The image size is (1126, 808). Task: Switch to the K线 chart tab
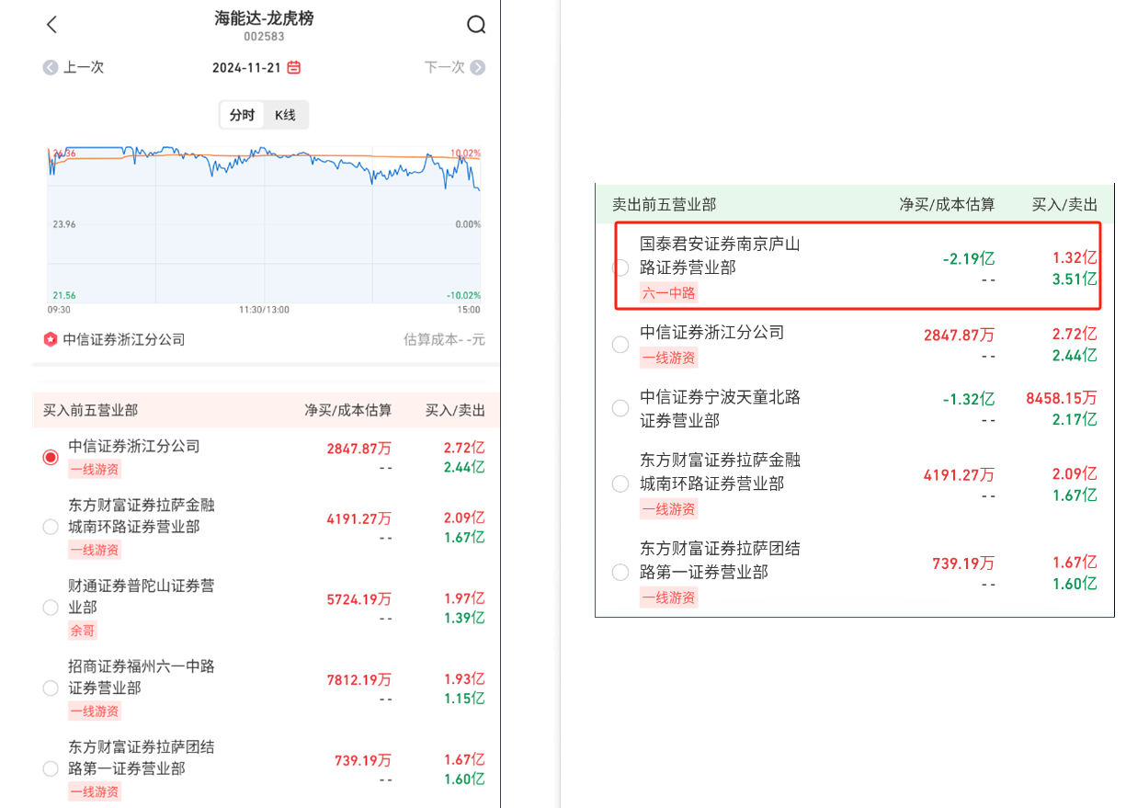tap(285, 115)
